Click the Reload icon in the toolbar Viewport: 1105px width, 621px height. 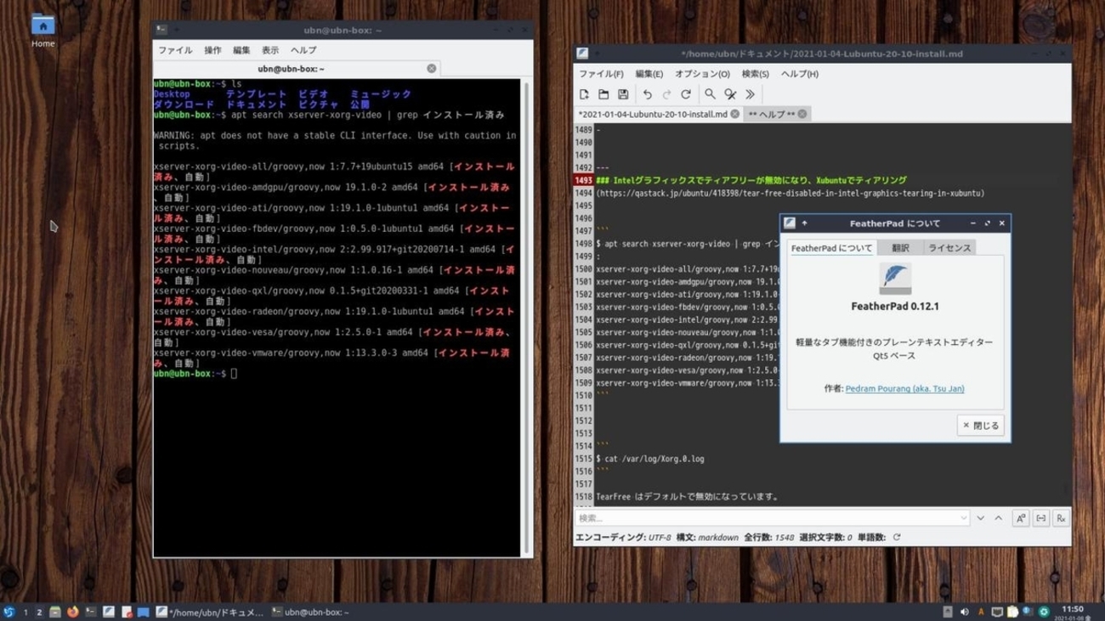686,94
